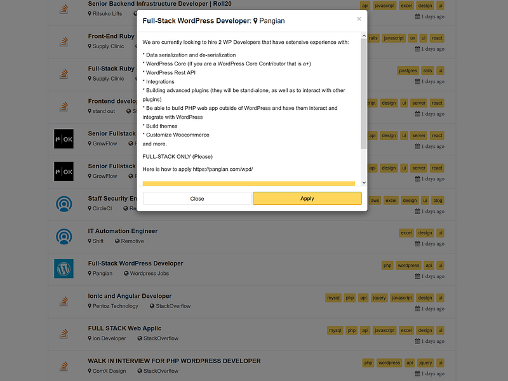Viewport: 508px width, 381px height.
Task: Open FULL STACK Web Applic listing
Action: pos(124,328)
